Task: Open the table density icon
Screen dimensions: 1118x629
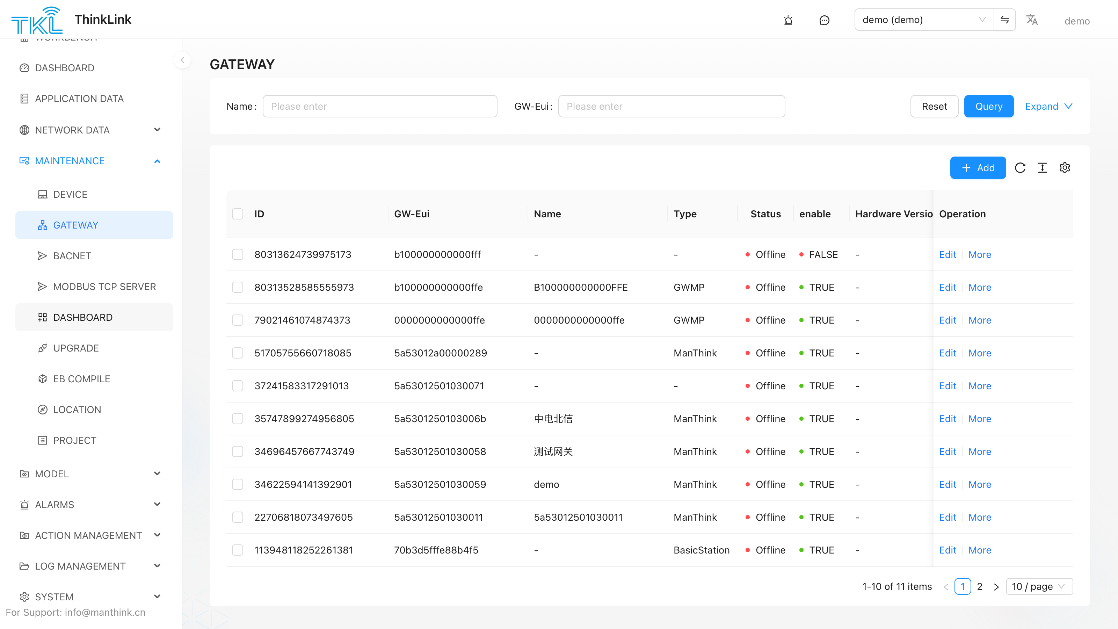Action: tap(1043, 168)
